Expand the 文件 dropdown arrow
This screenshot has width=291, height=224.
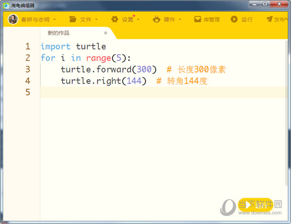tap(97, 20)
